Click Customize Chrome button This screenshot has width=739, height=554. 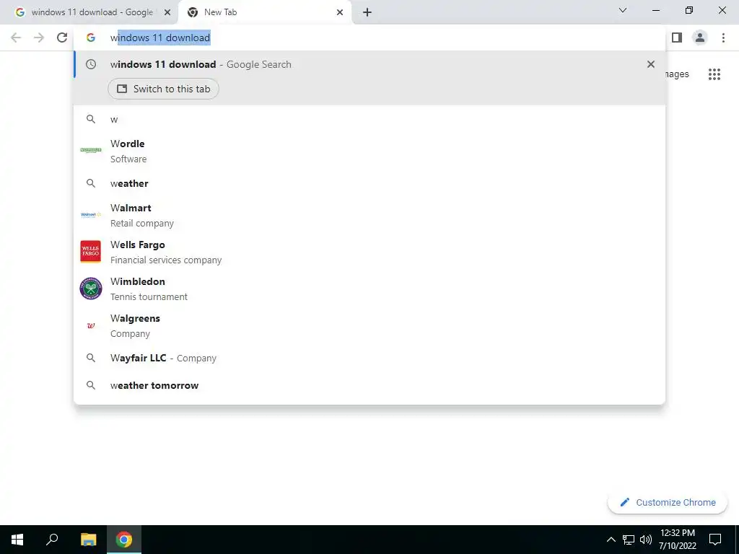[668, 503]
